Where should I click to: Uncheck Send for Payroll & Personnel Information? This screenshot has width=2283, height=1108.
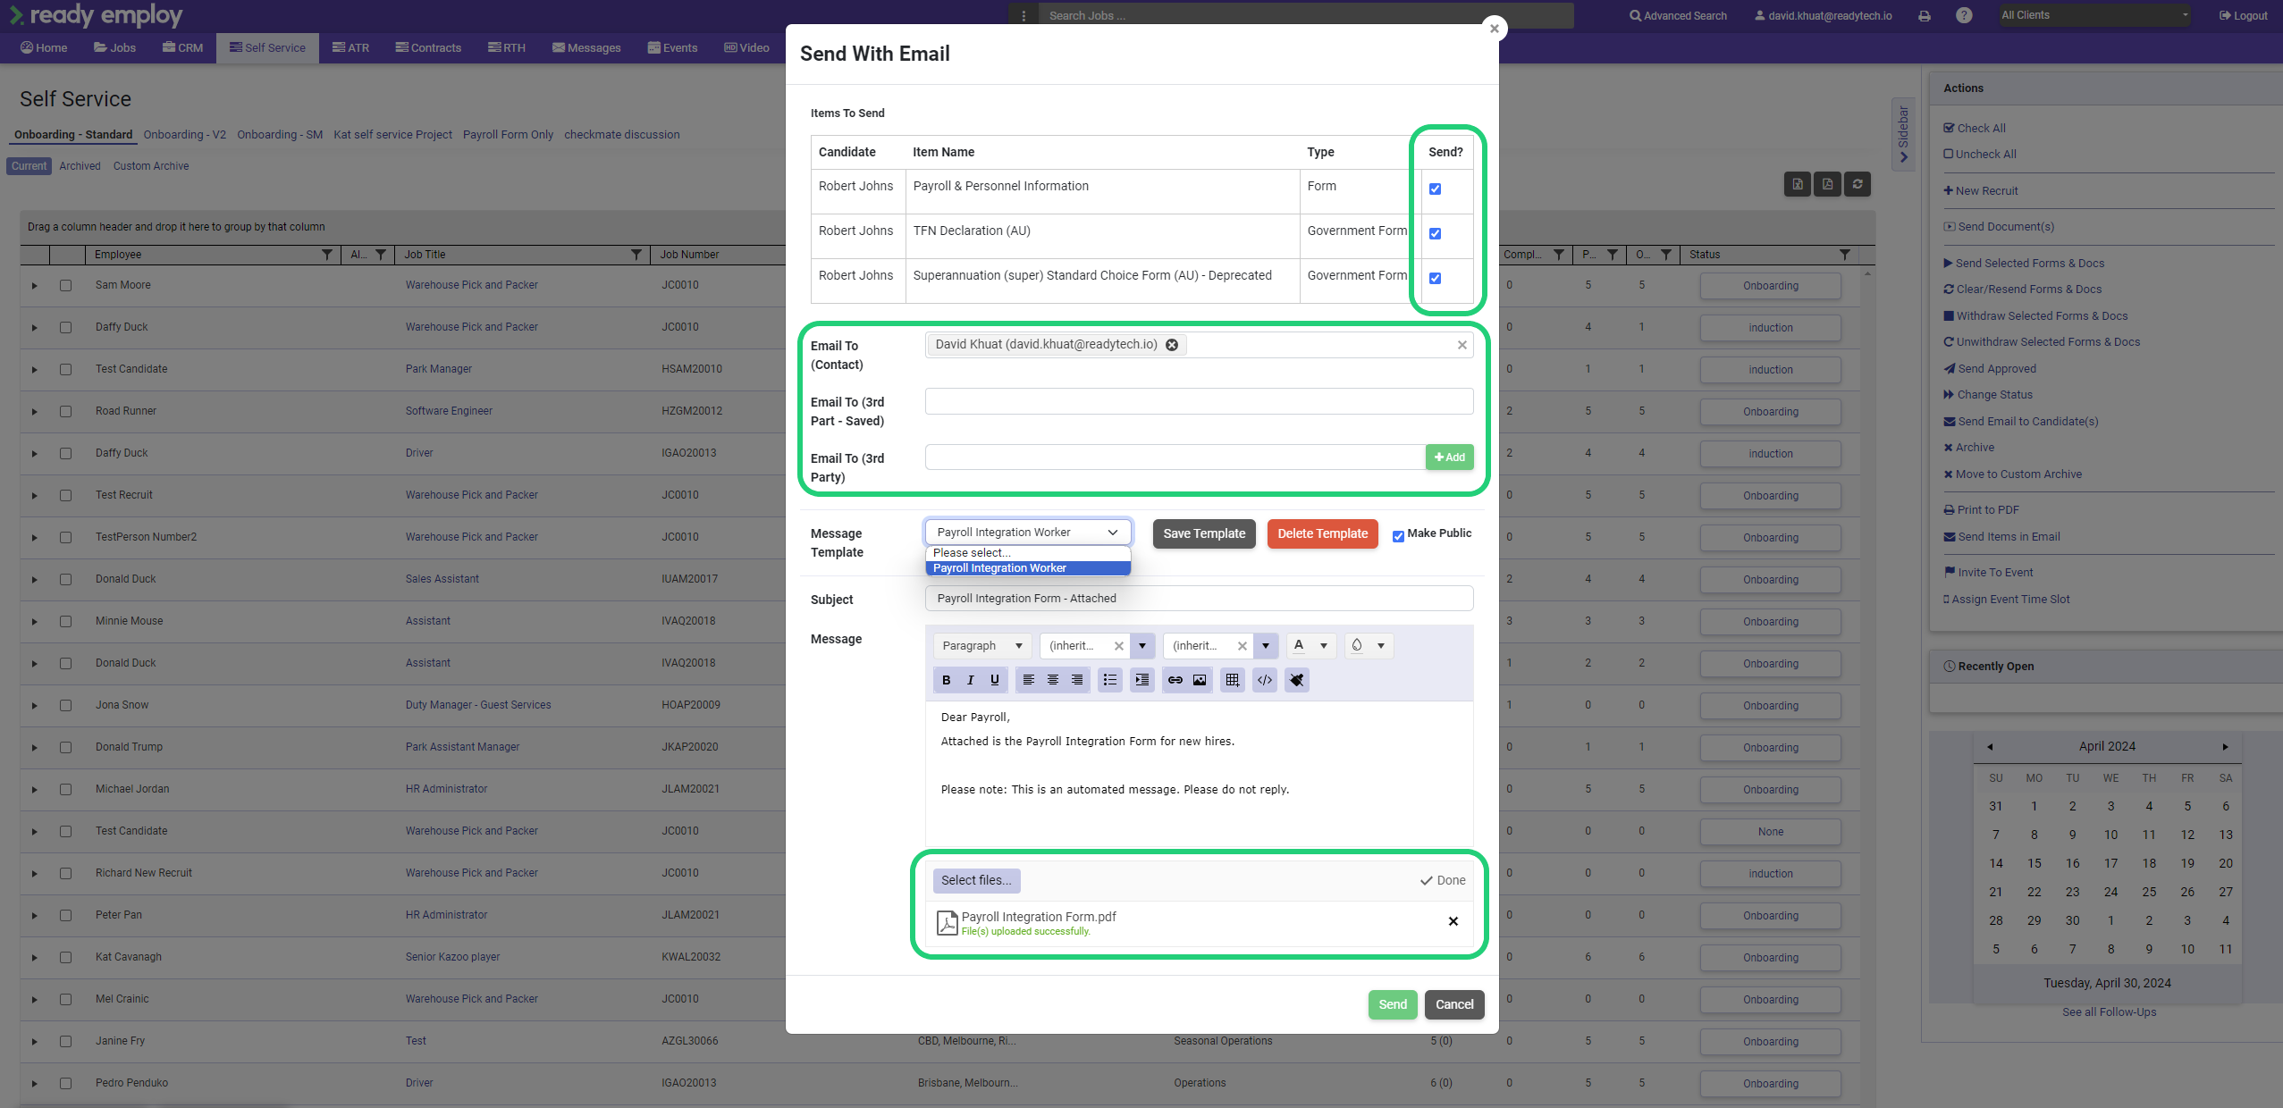pos(1435,189)
